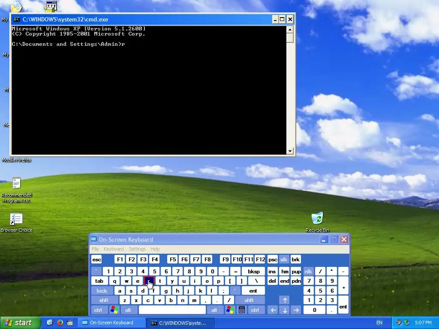Viewport: 439px width, 329px height.
Task: Open the File menu of On-Screen Keyboard
Action: (95, 249)
